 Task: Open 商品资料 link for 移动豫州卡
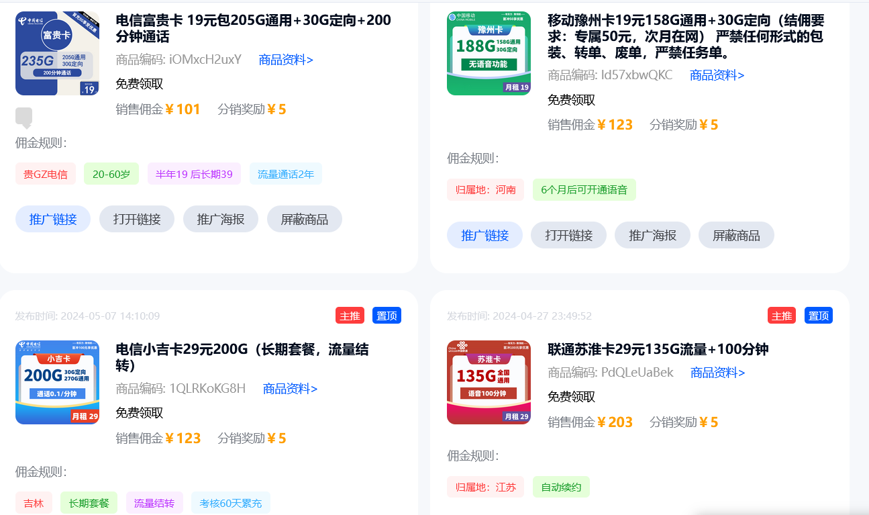717,75
